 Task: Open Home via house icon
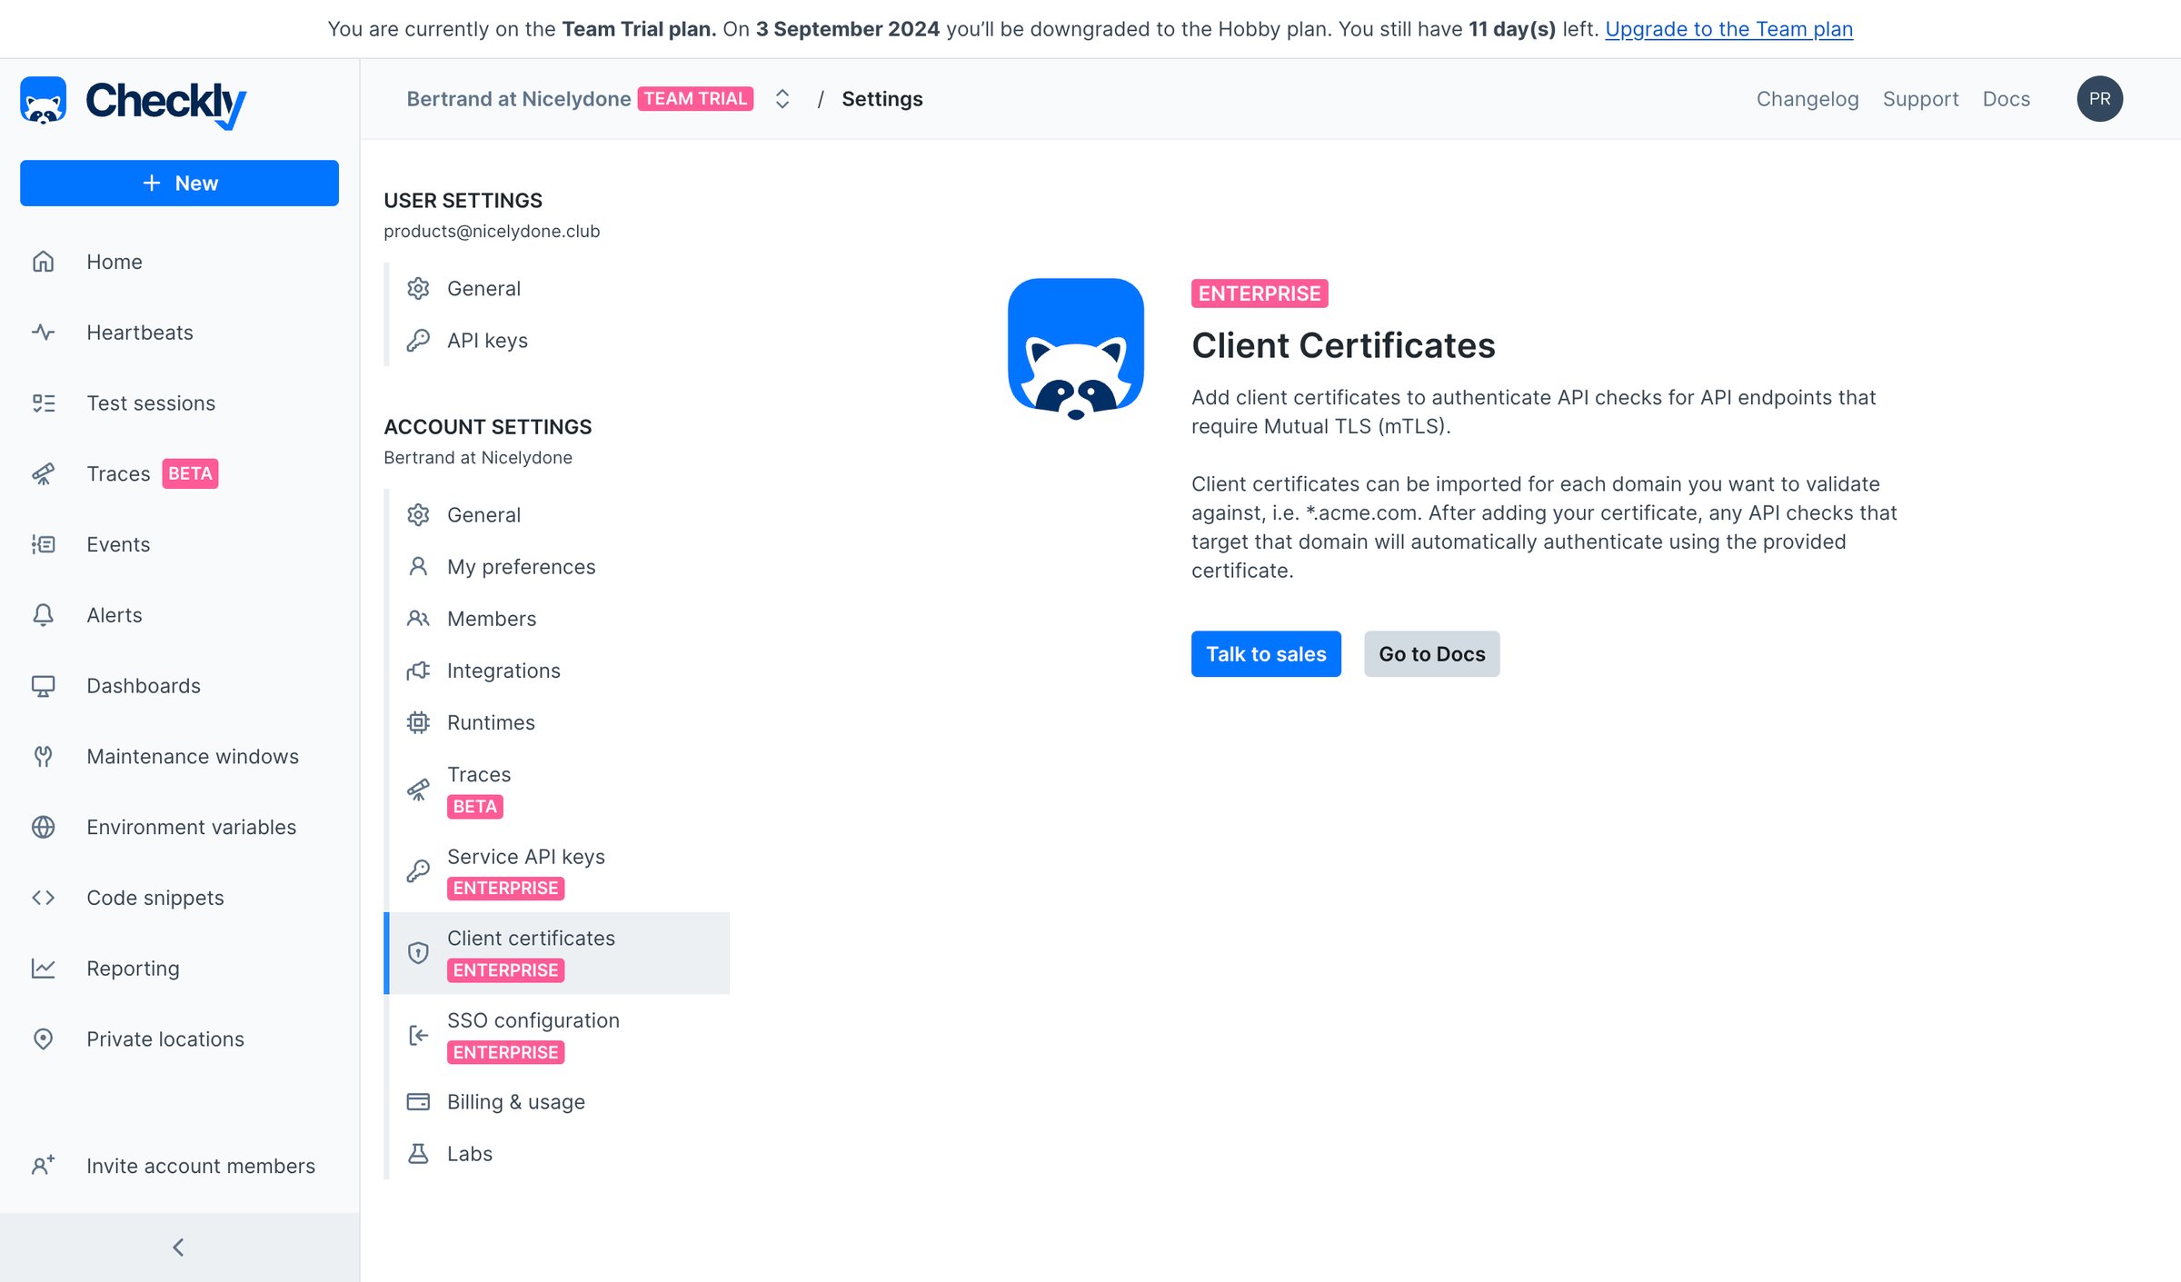coord(43,262)
